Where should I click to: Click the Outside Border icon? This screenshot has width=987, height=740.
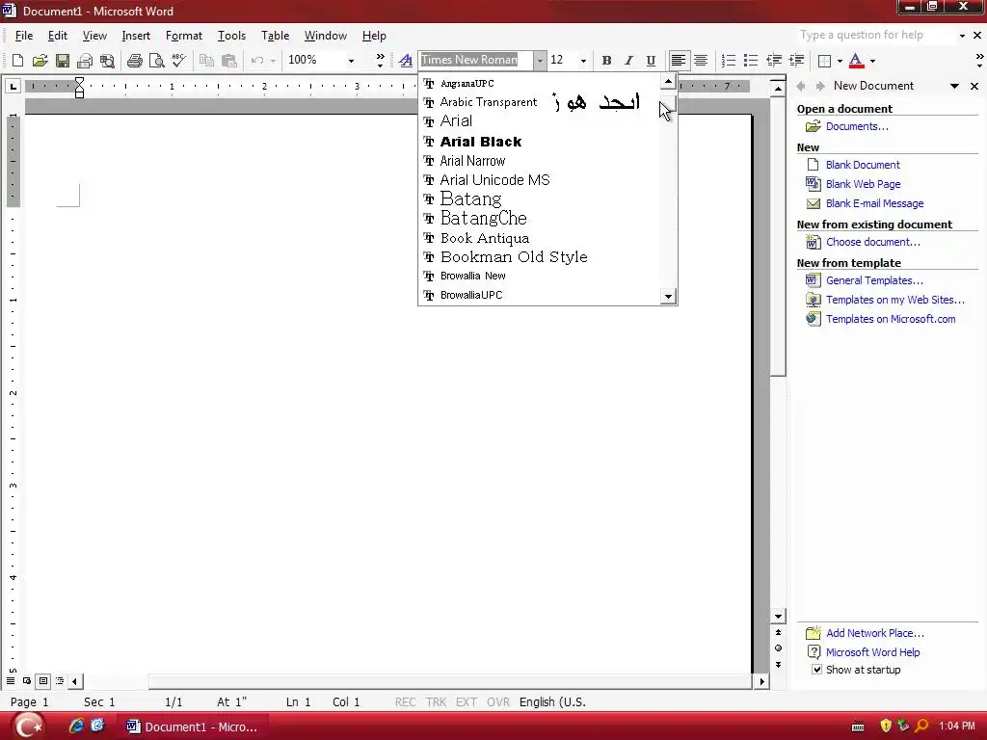point(824,61)
